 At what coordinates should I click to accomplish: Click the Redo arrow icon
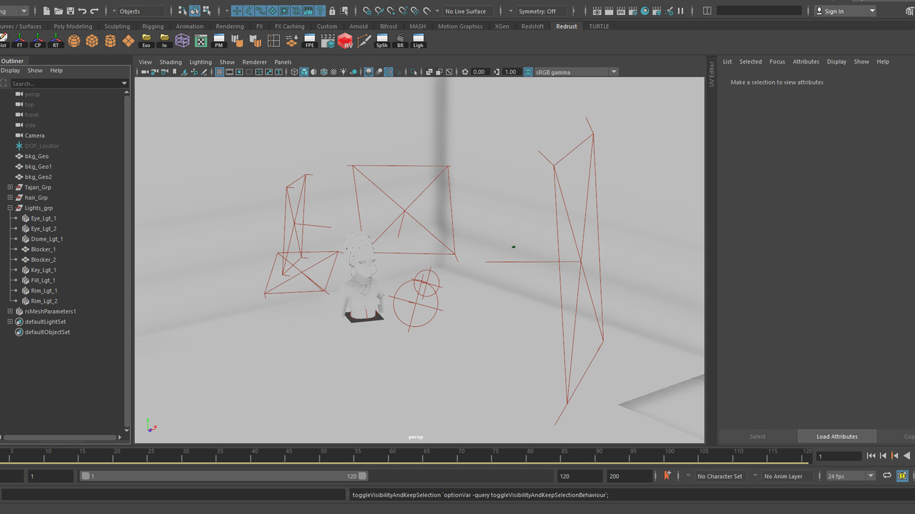(x=94, y=11)
